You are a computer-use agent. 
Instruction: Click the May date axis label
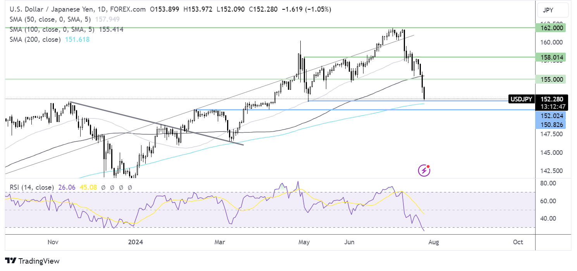[304, 242]
